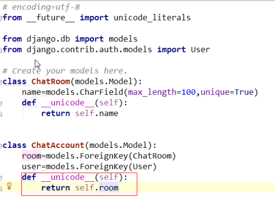
Task: Click 'name' in 'return self.name'
Action: [109, 114]
